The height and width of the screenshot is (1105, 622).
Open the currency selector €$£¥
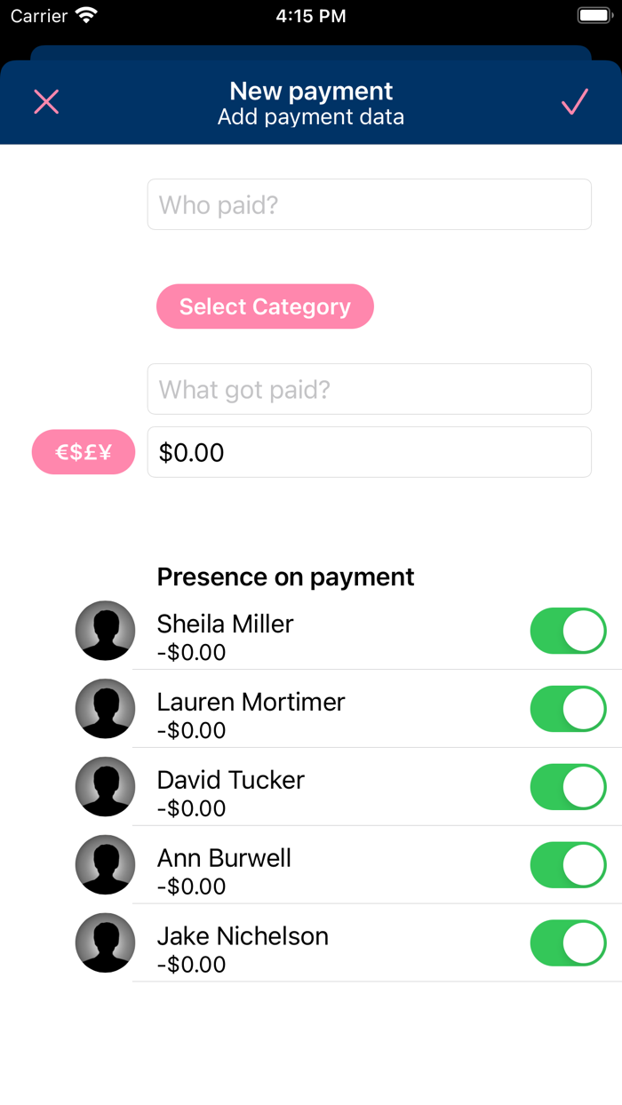coord(83,452)
